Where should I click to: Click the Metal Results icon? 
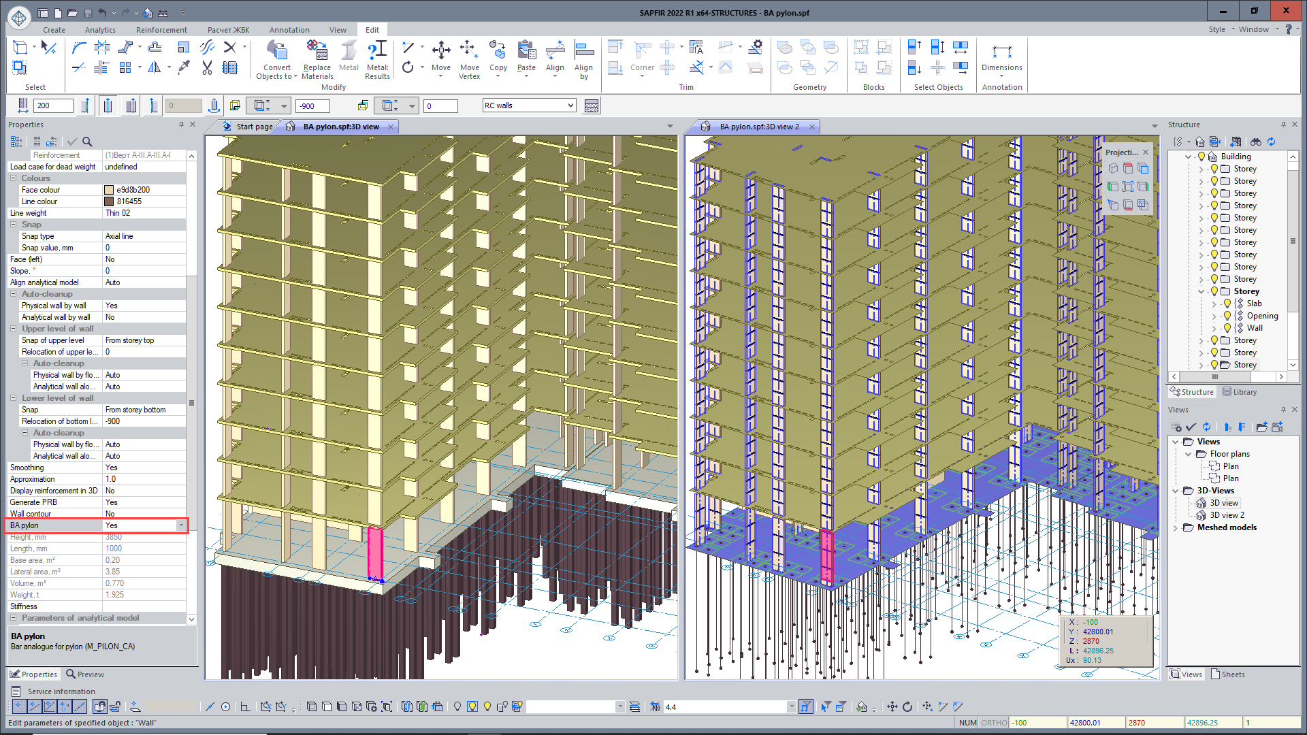376,52
